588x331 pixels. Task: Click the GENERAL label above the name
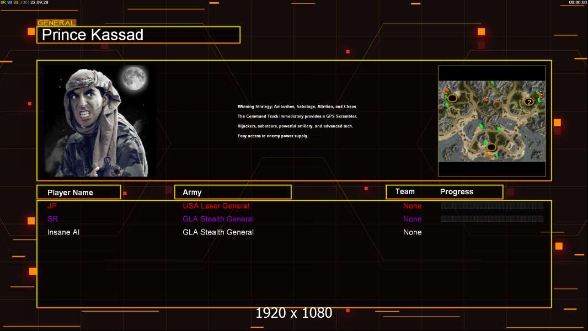pos(56,23)
